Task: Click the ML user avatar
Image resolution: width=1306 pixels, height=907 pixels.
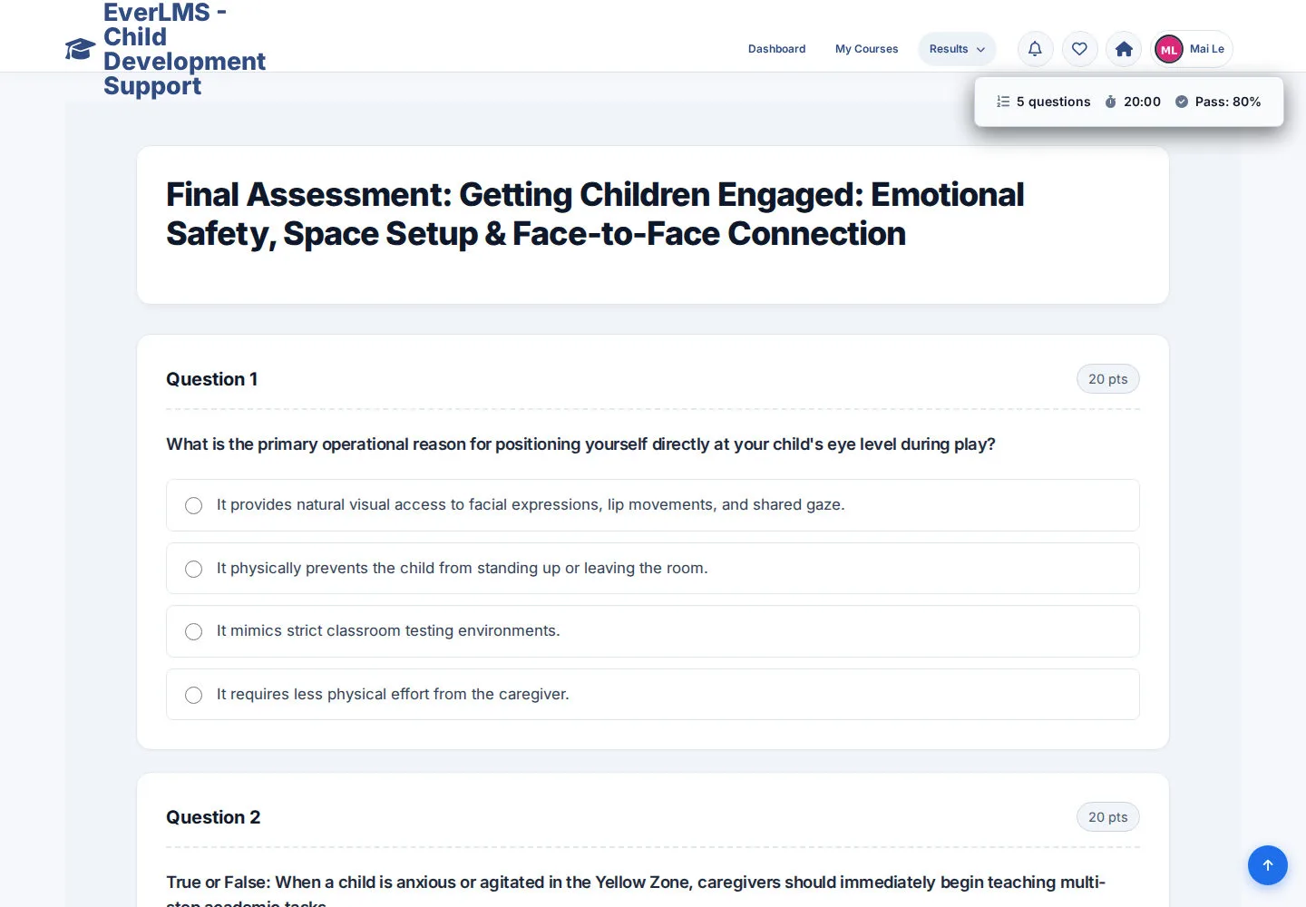Action: click(1169, 49)
